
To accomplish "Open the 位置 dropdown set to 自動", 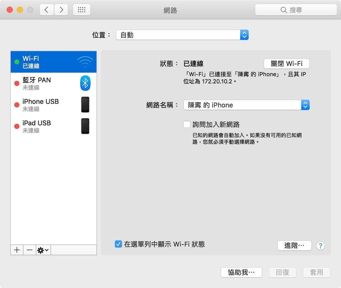I will 182,35.
